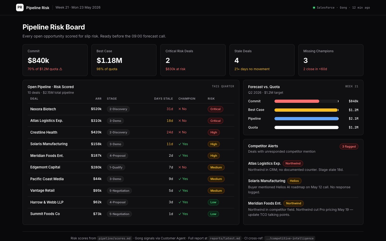Click 5-Negotiation stage tag for Vantage Retail
This screenshot has height=241, width=386.
tap(119, 191)
